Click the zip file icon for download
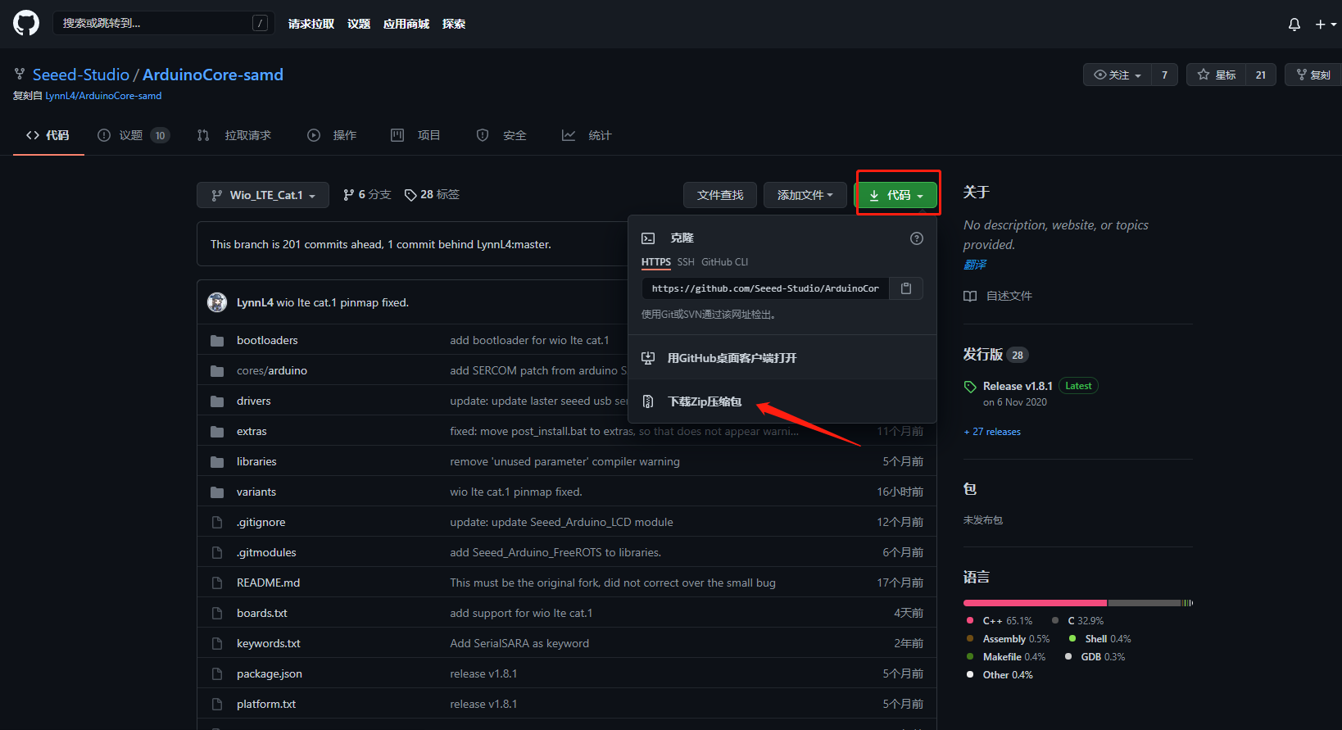1342x730 pixels. click(x=648, y=401)
